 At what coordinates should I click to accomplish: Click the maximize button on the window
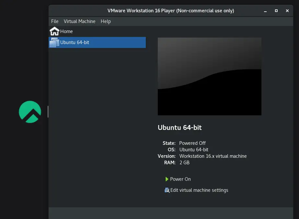pos(276,11)
